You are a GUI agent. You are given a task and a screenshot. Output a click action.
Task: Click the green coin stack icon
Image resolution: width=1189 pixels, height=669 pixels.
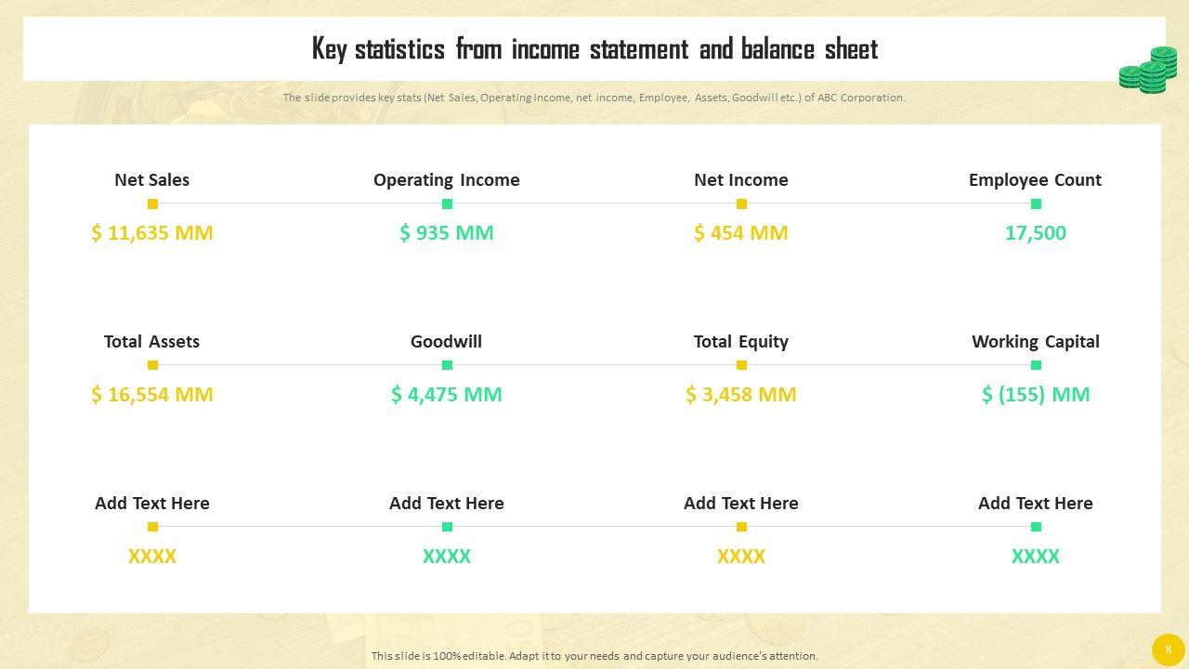pos(1148,70)
